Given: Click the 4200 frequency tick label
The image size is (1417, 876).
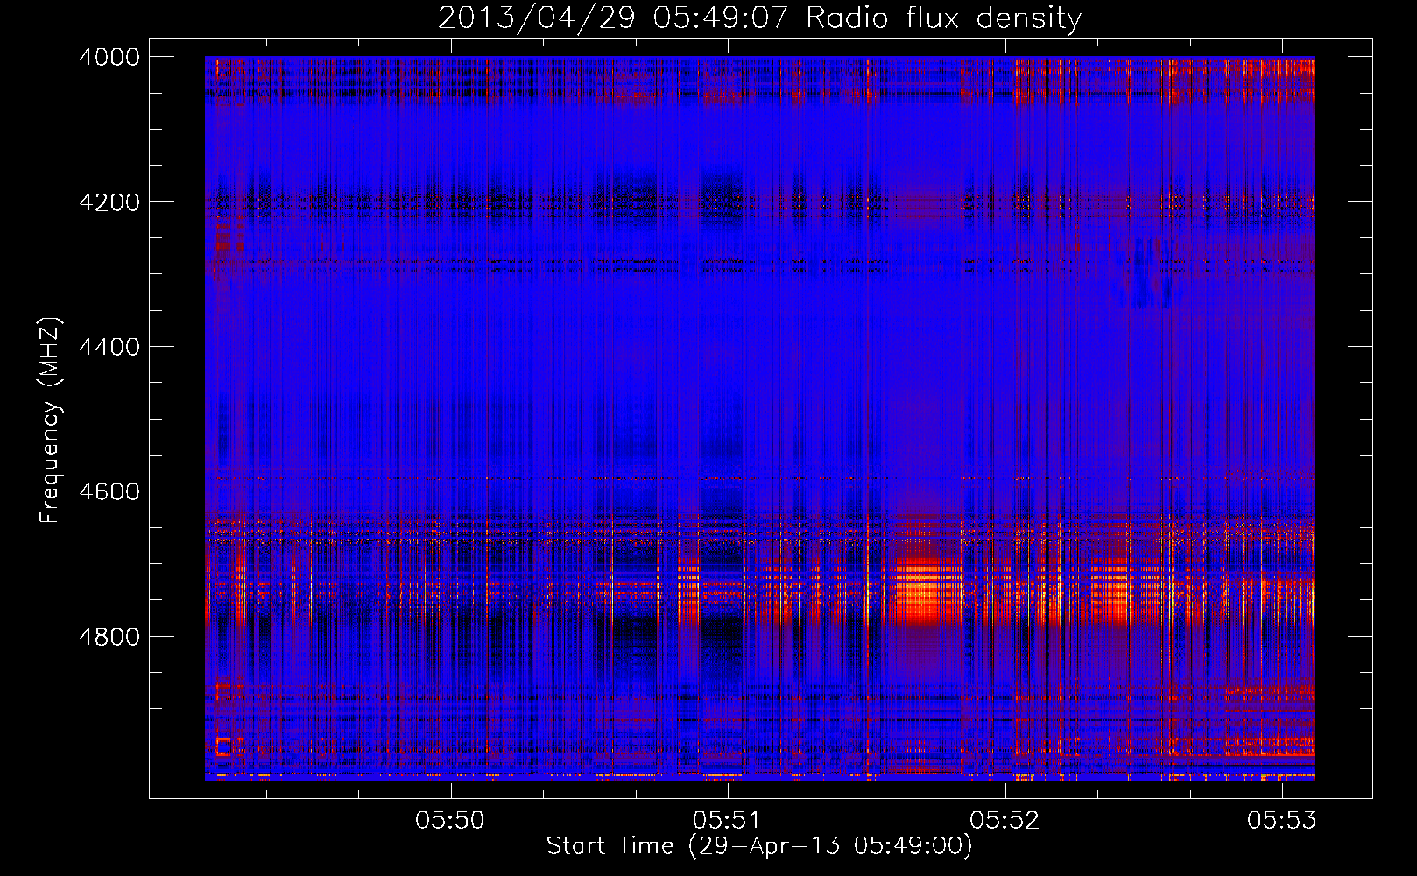Looking at the screenshot, I should click(109, 202).
